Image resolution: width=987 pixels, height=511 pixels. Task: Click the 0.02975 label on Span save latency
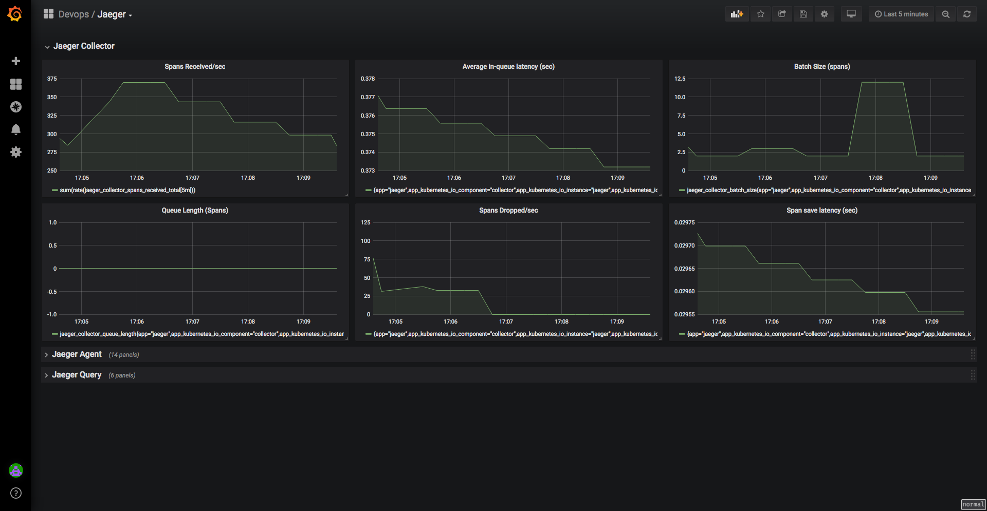coord(684,222)
